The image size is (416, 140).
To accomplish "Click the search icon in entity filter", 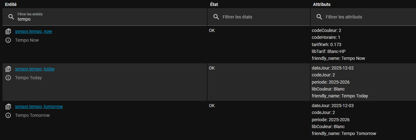I will click(11, 17).
